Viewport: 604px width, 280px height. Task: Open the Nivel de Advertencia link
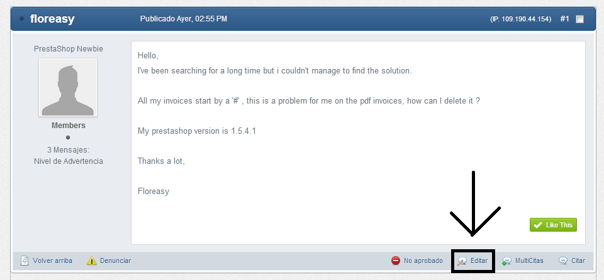pos(68,161)
